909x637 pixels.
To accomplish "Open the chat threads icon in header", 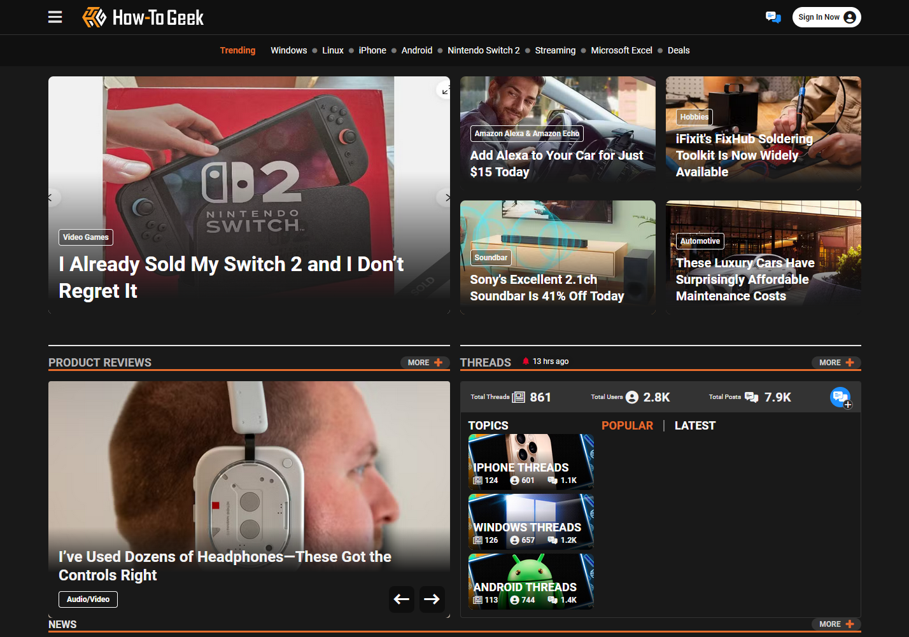I will tap(773, 17).
